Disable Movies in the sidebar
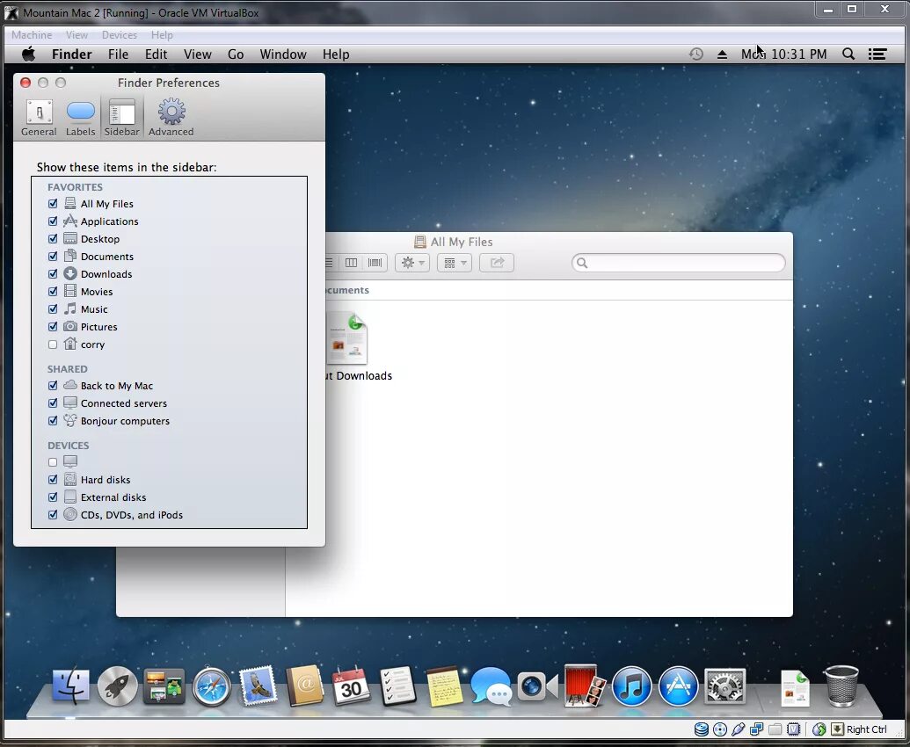Image resolution: width=910 pixels, height=747 pixels. pyautogui.click(x=53, y=291)
